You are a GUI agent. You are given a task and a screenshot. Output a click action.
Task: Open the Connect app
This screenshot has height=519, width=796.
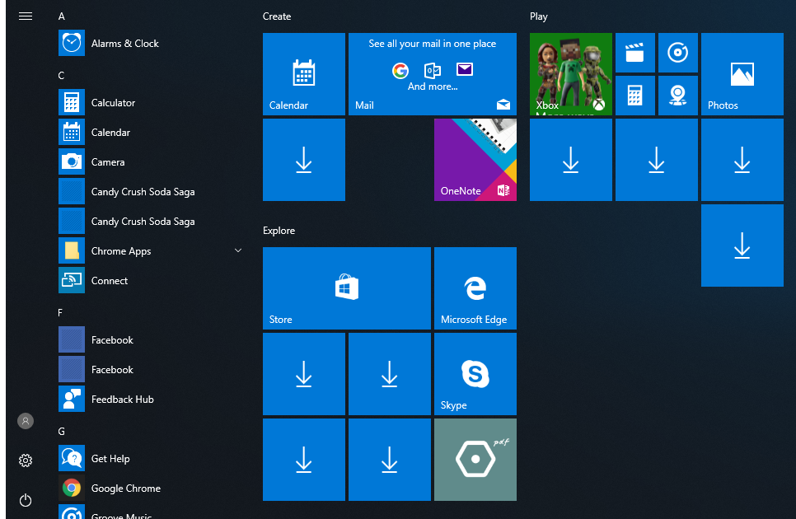[109, 281]
